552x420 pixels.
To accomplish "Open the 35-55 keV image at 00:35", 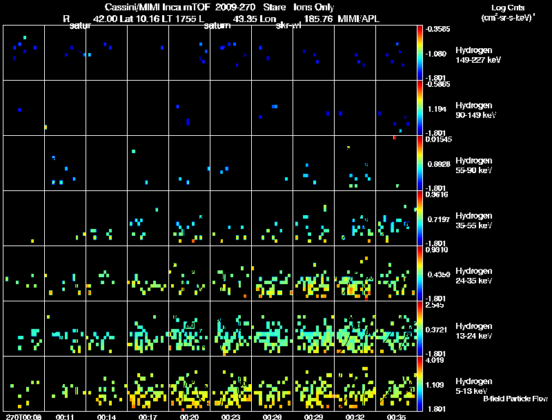I will tap(396, 218).
